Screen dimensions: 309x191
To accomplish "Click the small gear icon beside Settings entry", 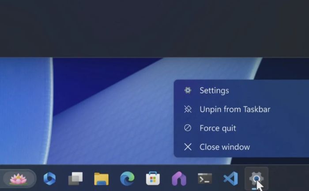I will (188, 90).
